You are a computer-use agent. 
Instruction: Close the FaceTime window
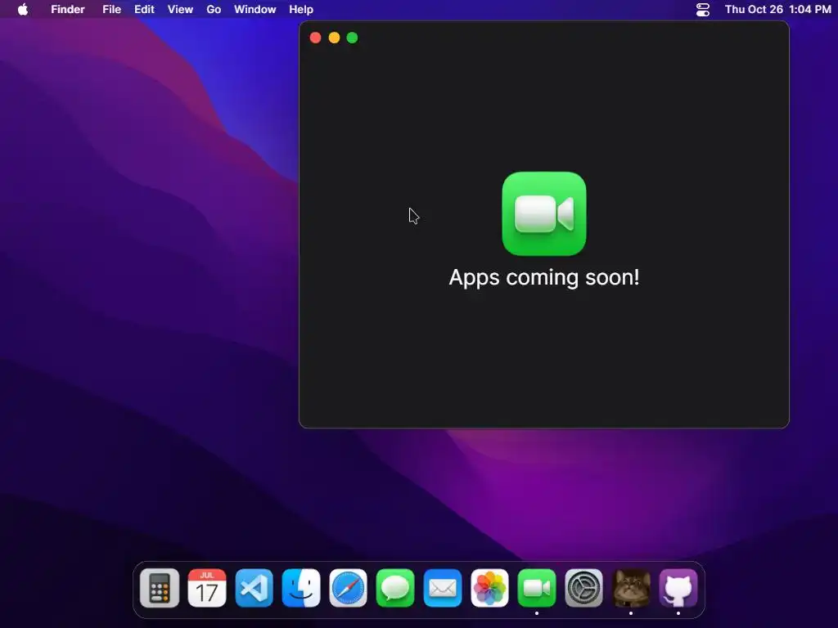point(315,38)
